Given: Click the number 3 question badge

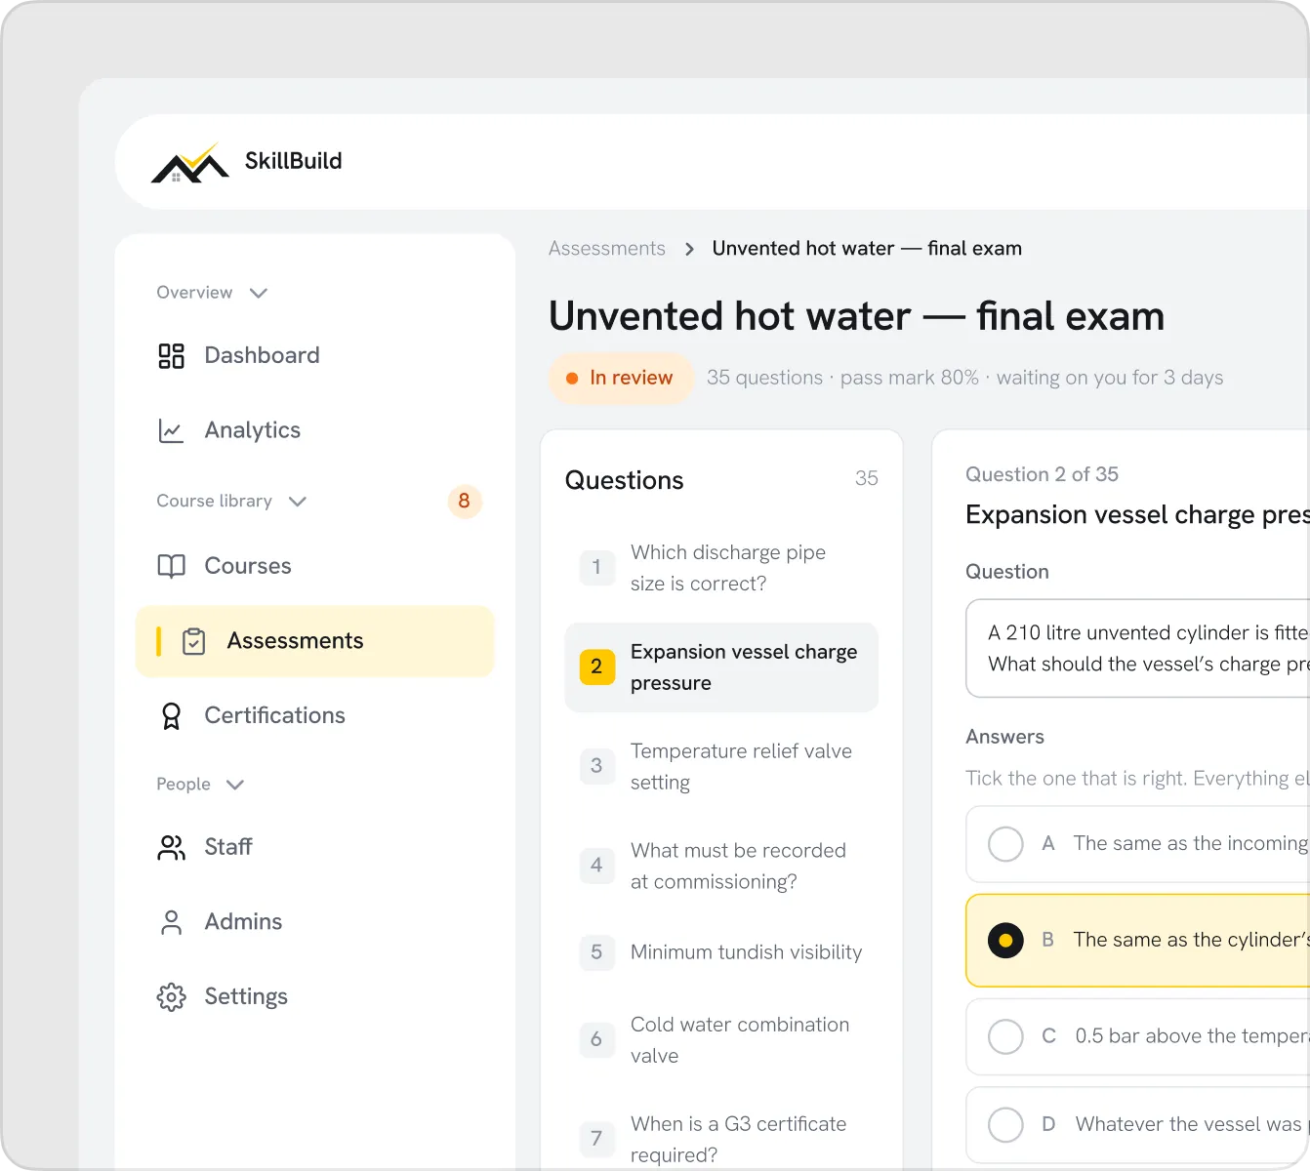Looking at the screenshot, I should 596,766.
